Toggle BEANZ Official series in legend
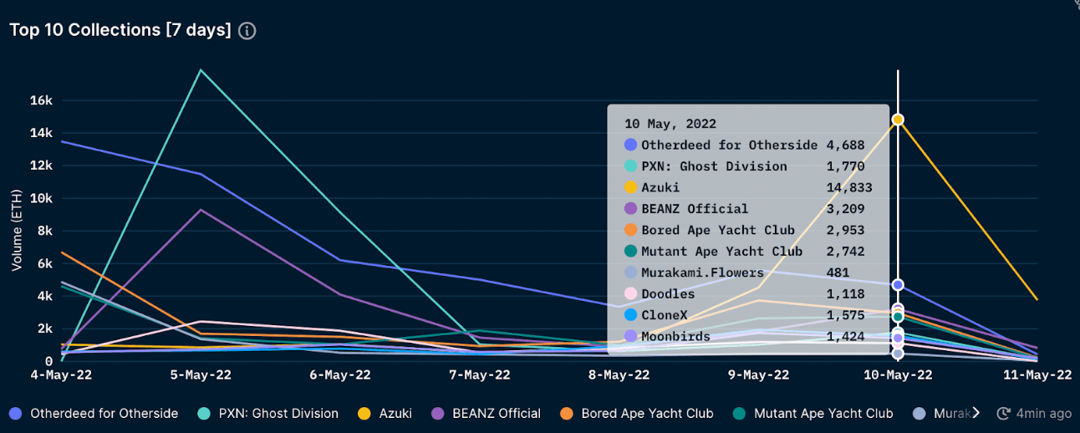Image resolution: width=1080 pixels, height=433 pixels. coord(487,413)
